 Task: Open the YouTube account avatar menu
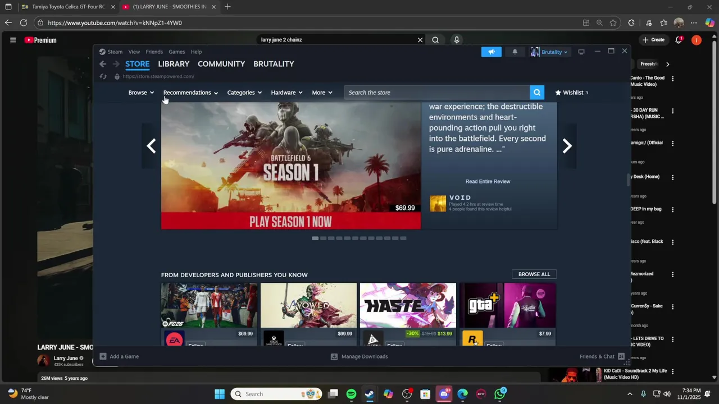697,40
